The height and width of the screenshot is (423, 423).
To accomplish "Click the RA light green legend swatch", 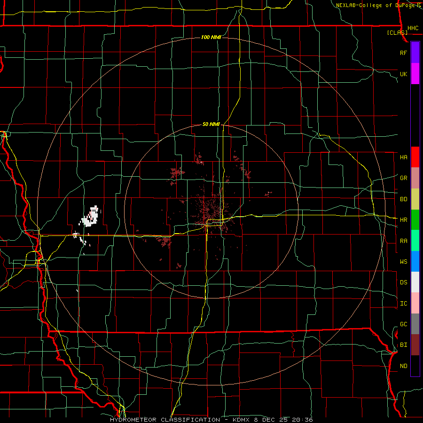I will (415, 240).
